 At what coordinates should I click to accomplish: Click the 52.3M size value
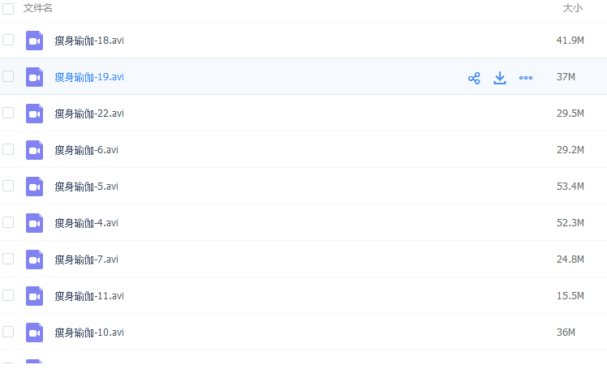570,223
